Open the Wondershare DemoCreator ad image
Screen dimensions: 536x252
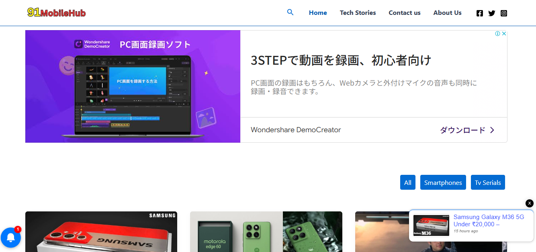click(133, 86)
